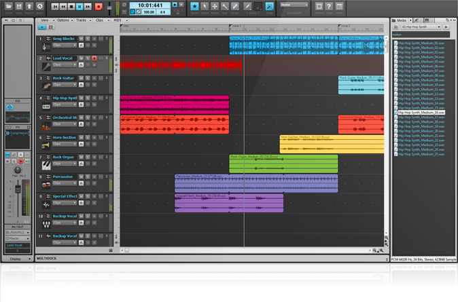Adjust the Pan knob in the inspector
Screen dimensions: 458x302
(x=18, y=170)
